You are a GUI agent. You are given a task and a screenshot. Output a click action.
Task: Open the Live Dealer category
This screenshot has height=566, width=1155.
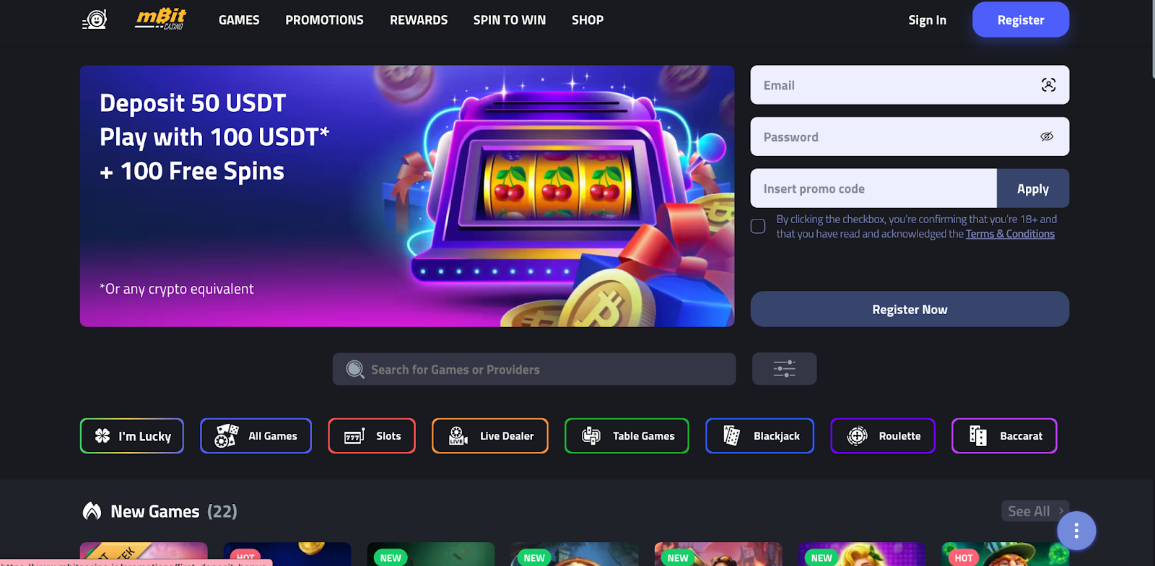tap(490, 436)
